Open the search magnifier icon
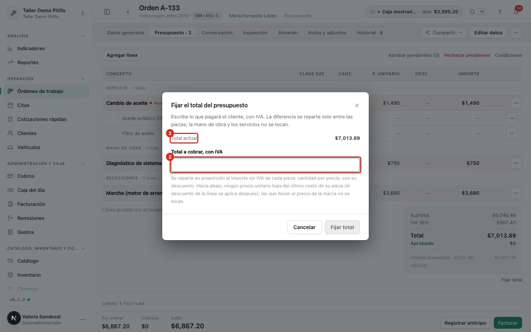 point(472,12)
